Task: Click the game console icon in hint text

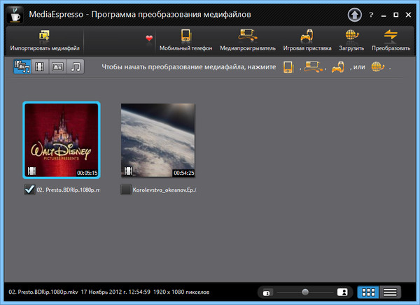Action: tap(338, 67)
